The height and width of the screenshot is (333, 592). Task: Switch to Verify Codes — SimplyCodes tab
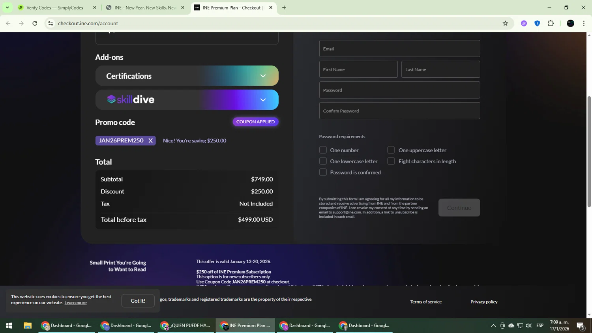tap(54, 7)
